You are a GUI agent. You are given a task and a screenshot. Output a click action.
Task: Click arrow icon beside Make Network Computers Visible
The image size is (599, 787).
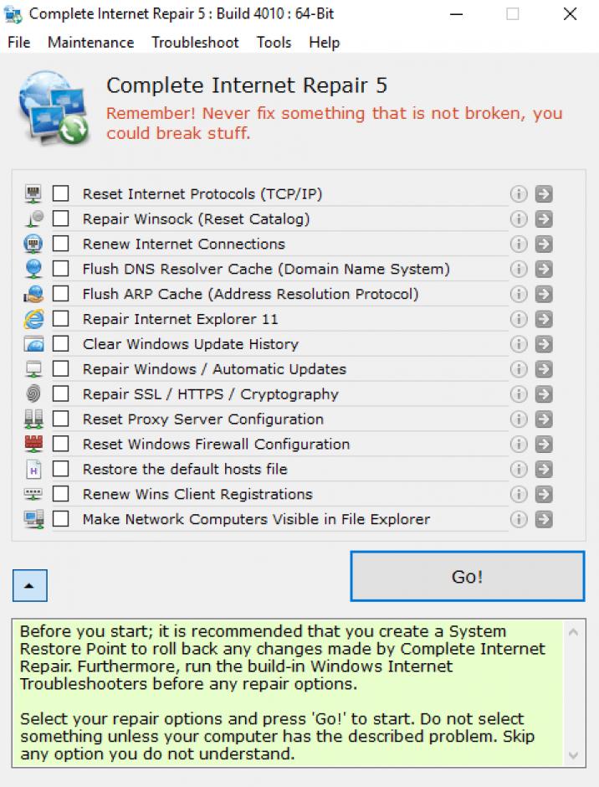544,519
